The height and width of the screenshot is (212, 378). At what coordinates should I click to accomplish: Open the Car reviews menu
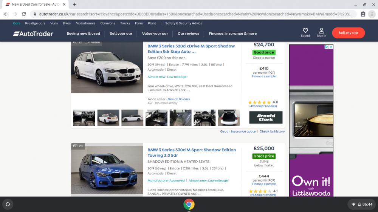188,34
